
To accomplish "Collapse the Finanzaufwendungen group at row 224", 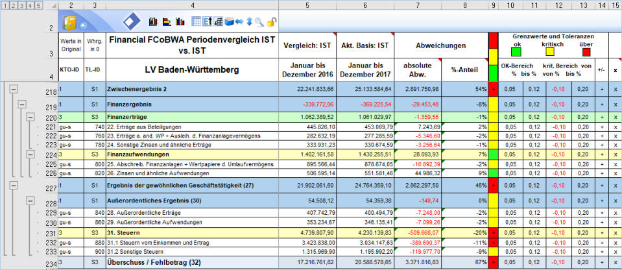I will tap(30, 154).
